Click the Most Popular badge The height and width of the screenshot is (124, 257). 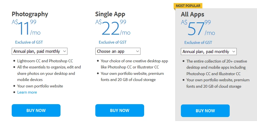pyautogui.click(x=188, y=6)
